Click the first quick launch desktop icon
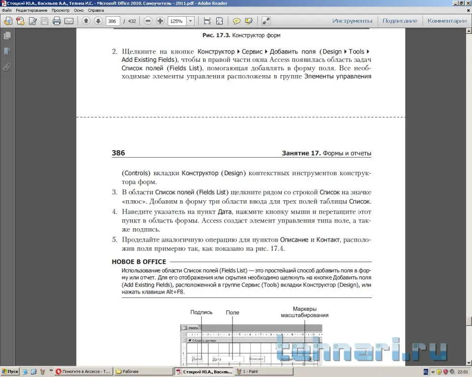Viewport: 472px width, 377px height. (x=25, y=372)
